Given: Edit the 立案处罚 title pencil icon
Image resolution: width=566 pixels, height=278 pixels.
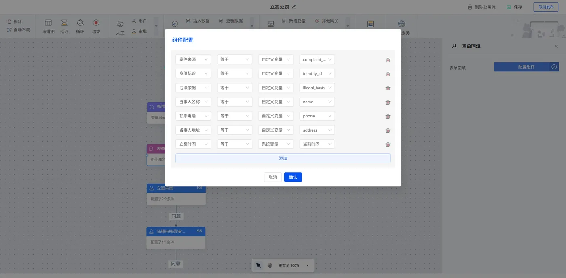Looking at the screenshot, I should tap(294, 7).
